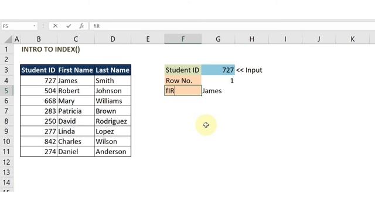Click the Student ID table header cell

pos(39,70)
